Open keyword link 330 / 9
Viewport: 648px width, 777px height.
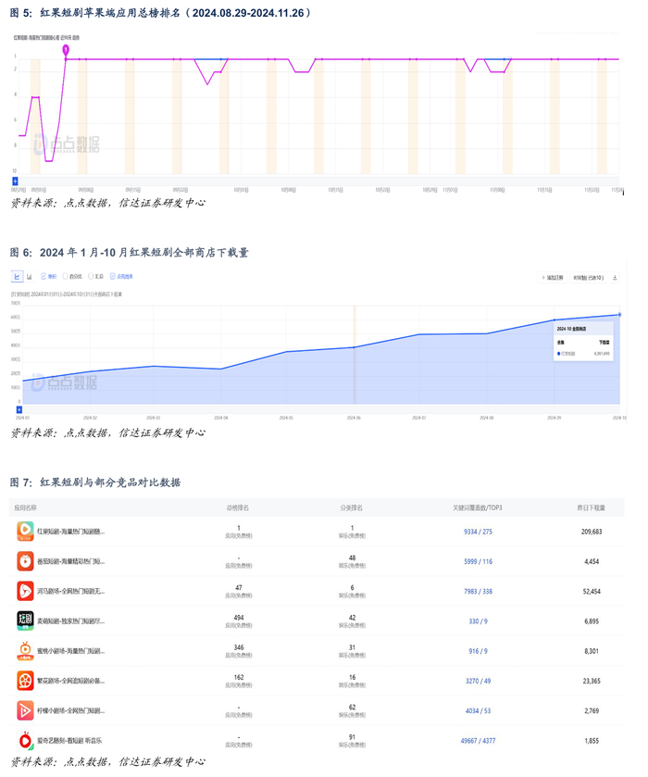(478, 620)
